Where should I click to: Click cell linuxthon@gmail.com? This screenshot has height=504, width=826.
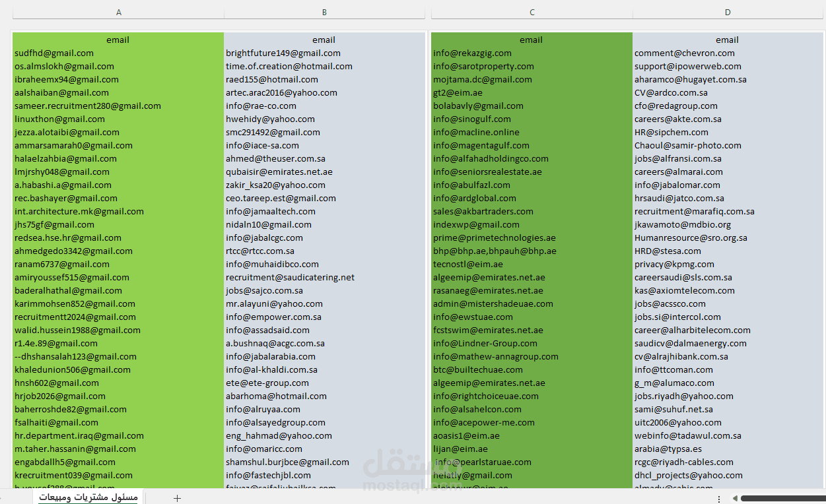pos(118,119)
